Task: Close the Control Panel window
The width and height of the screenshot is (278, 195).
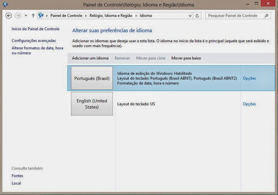Action: tap(268, 3)
